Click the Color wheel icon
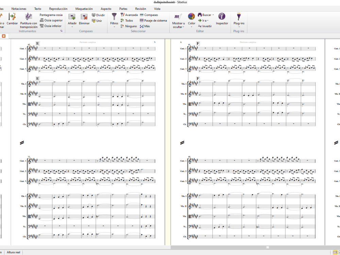 pos(191,16)
